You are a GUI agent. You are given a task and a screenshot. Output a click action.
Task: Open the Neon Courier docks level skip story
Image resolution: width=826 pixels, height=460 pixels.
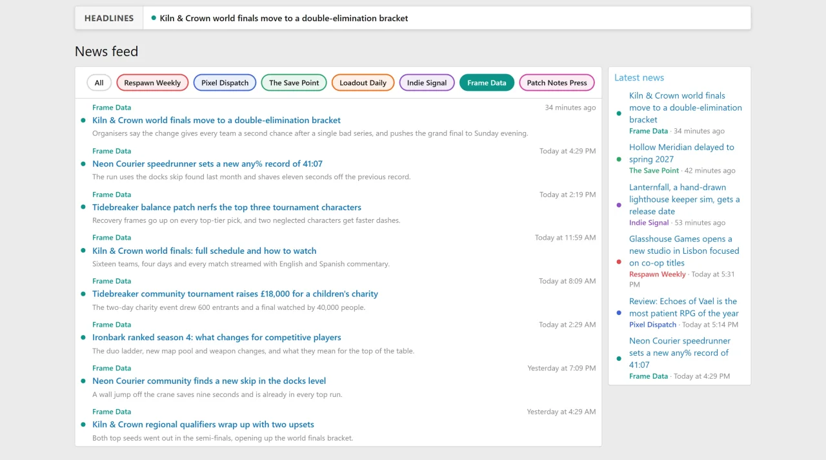[x=209, y=381]
